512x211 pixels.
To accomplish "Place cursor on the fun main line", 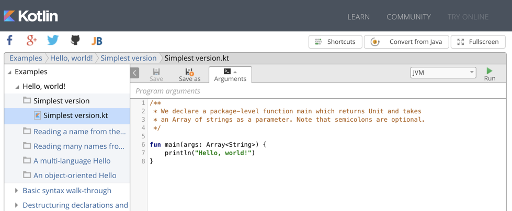I will pyautogui.click(x=208, y=144).
